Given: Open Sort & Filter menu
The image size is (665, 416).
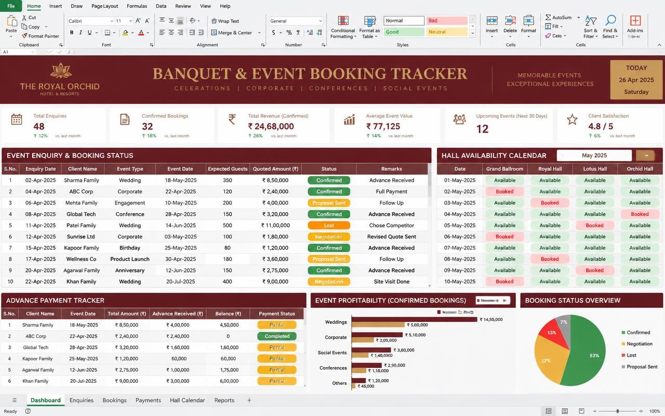Looking at the screenshot, I should (x=591, y=27).
